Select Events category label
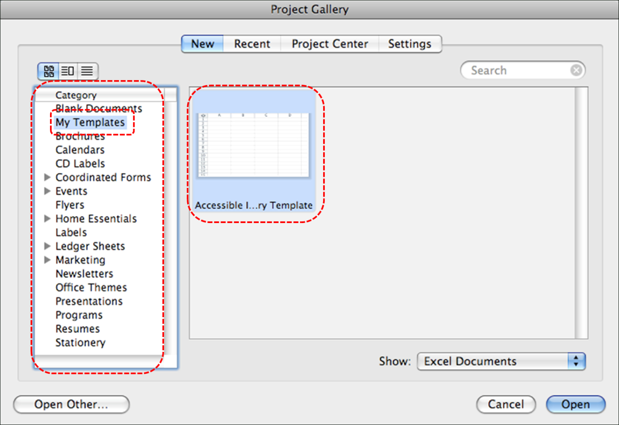The width and height of the screenshot is (619, 425). tap(71, 191)
